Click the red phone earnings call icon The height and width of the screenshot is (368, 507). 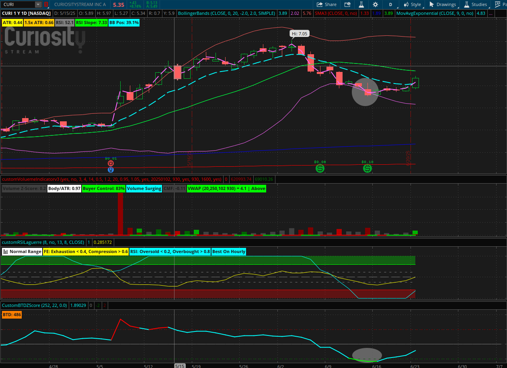[111, 164]
